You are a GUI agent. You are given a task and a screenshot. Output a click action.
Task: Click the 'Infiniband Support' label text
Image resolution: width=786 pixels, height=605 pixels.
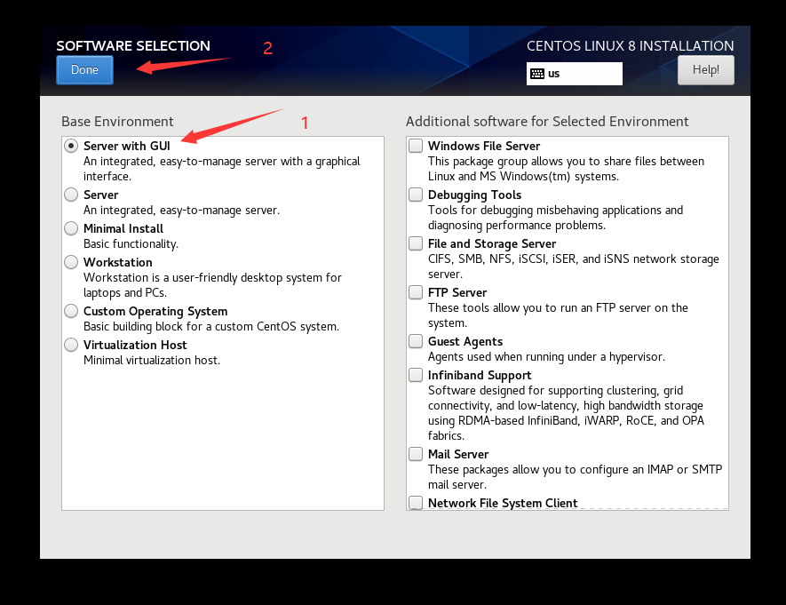tap(480, 376)
